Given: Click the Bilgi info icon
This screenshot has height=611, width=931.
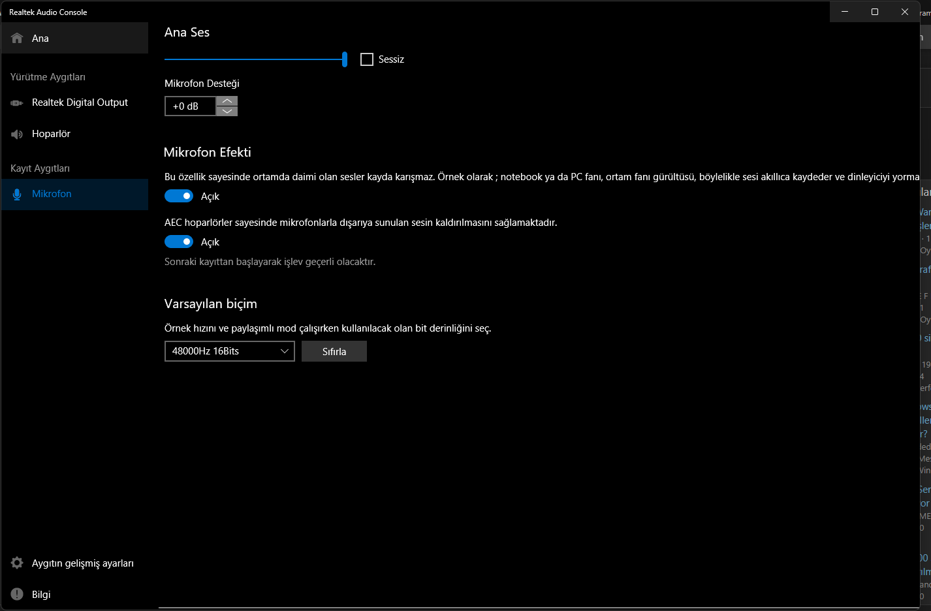Looking at the screenshot, I should 17,594.
